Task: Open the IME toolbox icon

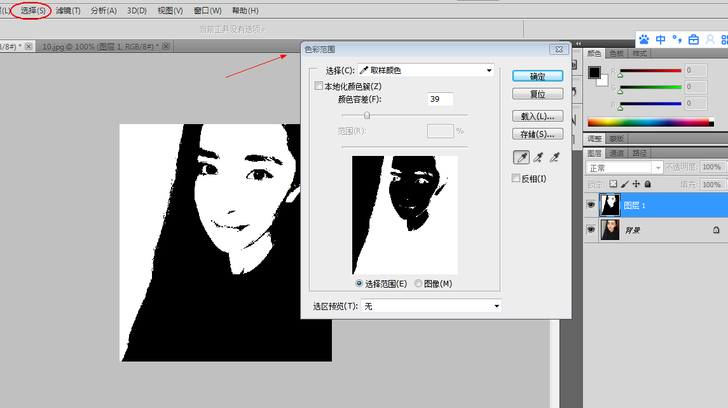Action: click(x=694, y=39)
